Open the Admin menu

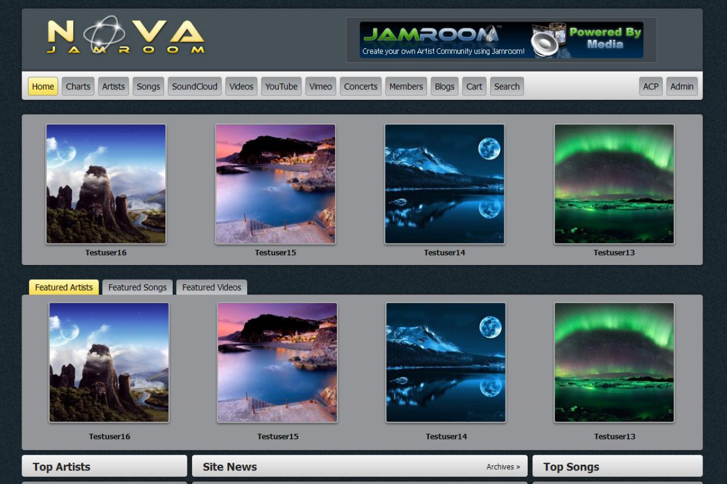682,86
